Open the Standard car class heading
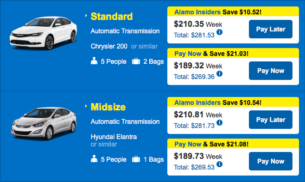This screenshot has width=305, height=182. pyautogui.click(x=112, y=16)
